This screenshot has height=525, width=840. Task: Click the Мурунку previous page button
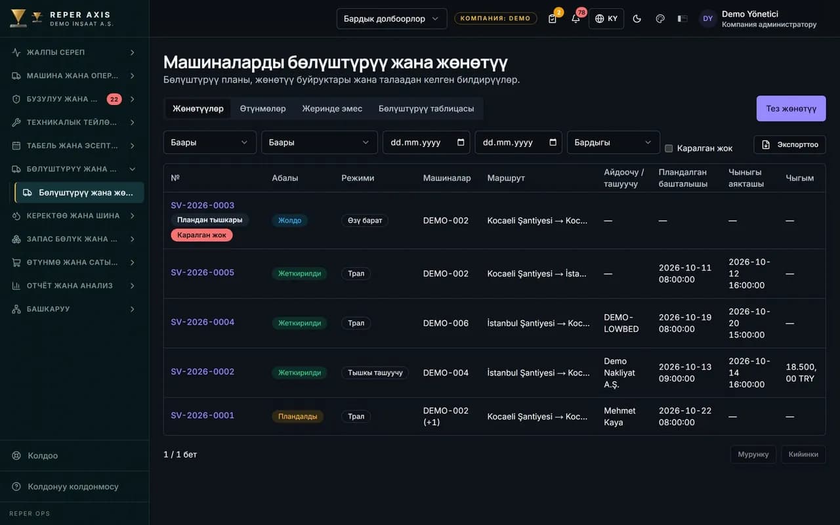pyautogui.click(x=753, y=454)
